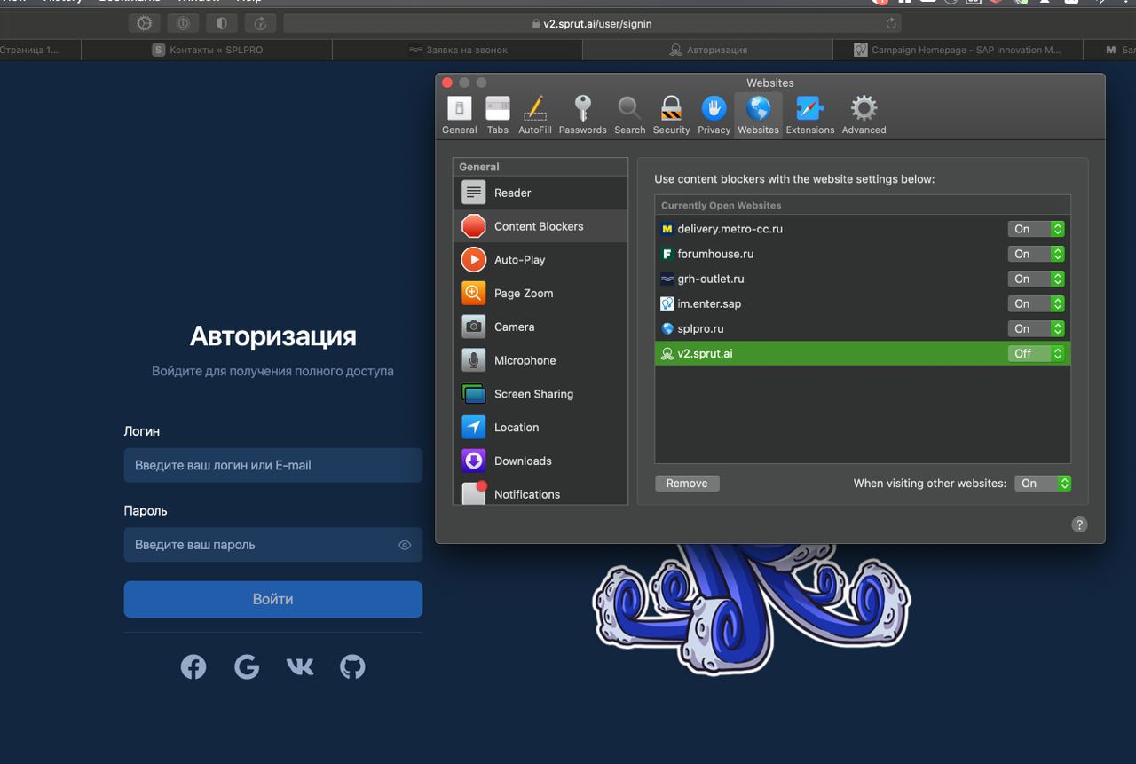This screenshot has width=1136, height=764.
Task: Open 'When visiting other websites' dropdown
Action: [x=1043, y=484]
